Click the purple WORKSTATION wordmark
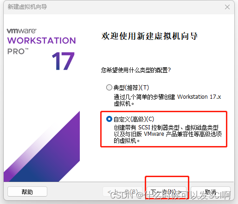The image size is (238, 204). click(42, 40)
